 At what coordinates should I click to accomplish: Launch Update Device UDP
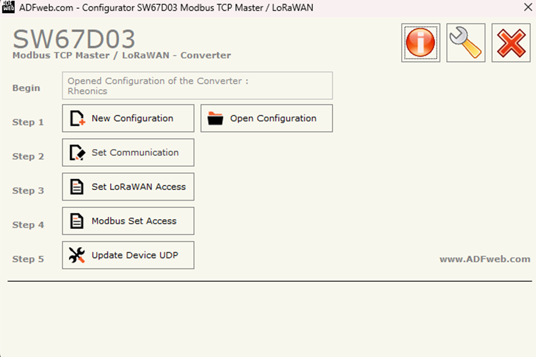click(x=128, y=255)
